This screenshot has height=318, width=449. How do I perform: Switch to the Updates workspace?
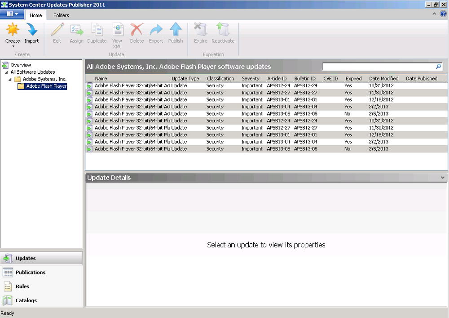pos(41,258)
